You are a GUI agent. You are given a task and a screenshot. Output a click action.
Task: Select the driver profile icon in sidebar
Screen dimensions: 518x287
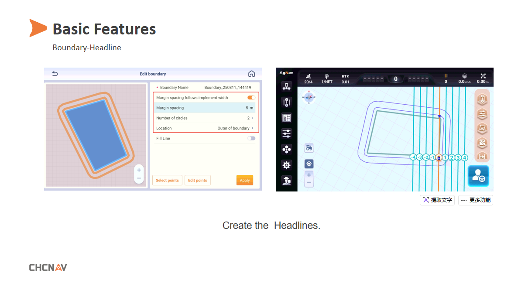[x=286, y=180]
